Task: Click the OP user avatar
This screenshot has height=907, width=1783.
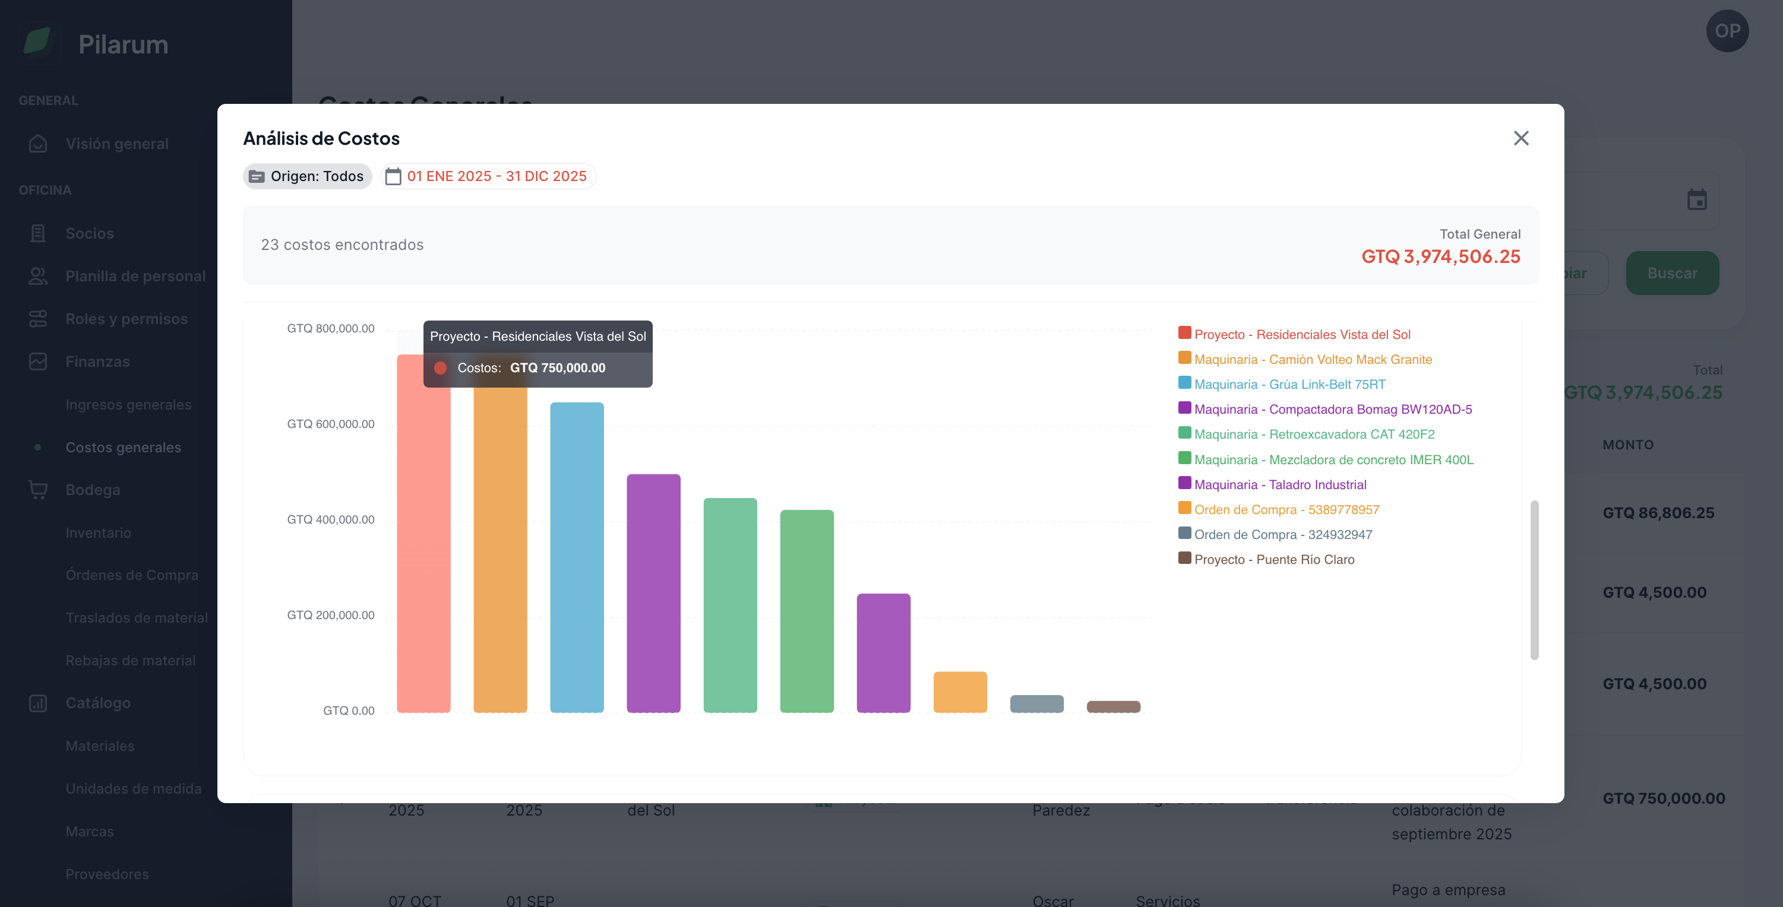Action: pos(1727,31)
